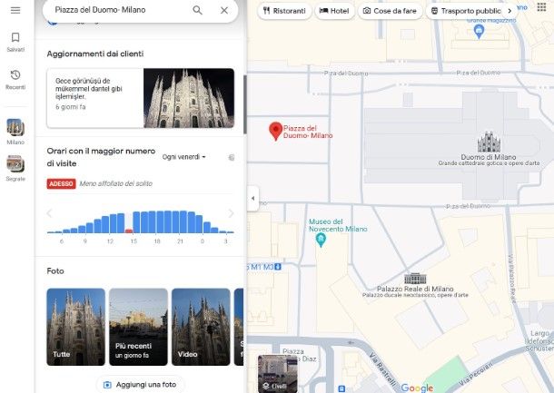The image size is (554, 393).
Task: Open the Recenti history
Action: click(x=15, y=80)
